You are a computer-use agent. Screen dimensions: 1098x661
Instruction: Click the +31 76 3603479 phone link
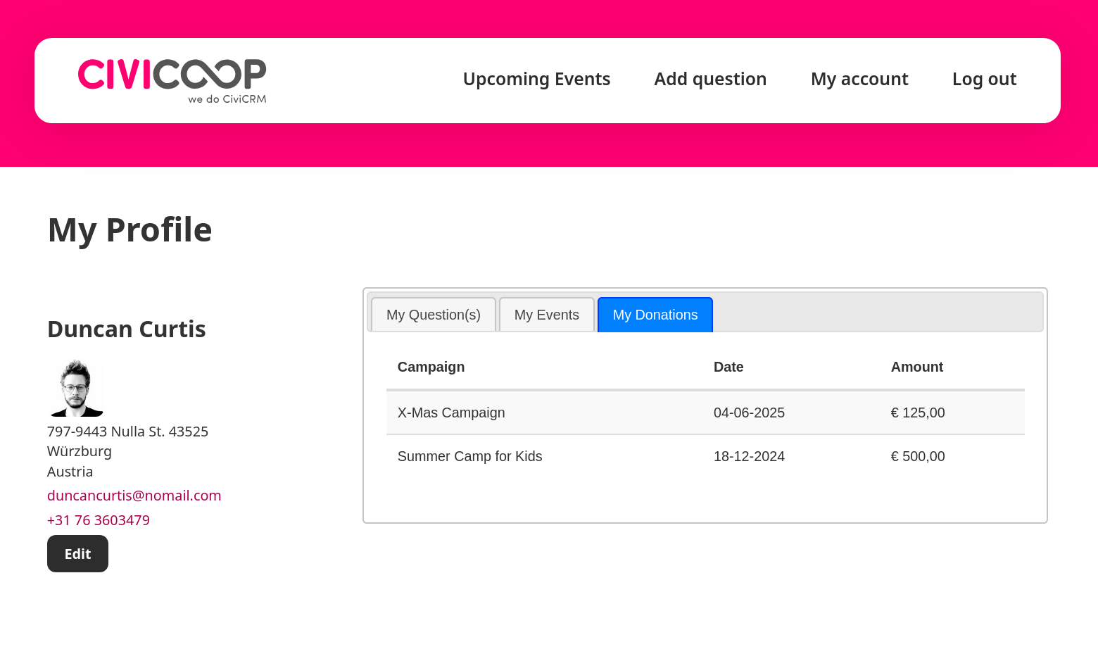point(99,520)
